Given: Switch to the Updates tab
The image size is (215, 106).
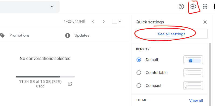Looking at the screenshot, I should click(x=82, y=36).
